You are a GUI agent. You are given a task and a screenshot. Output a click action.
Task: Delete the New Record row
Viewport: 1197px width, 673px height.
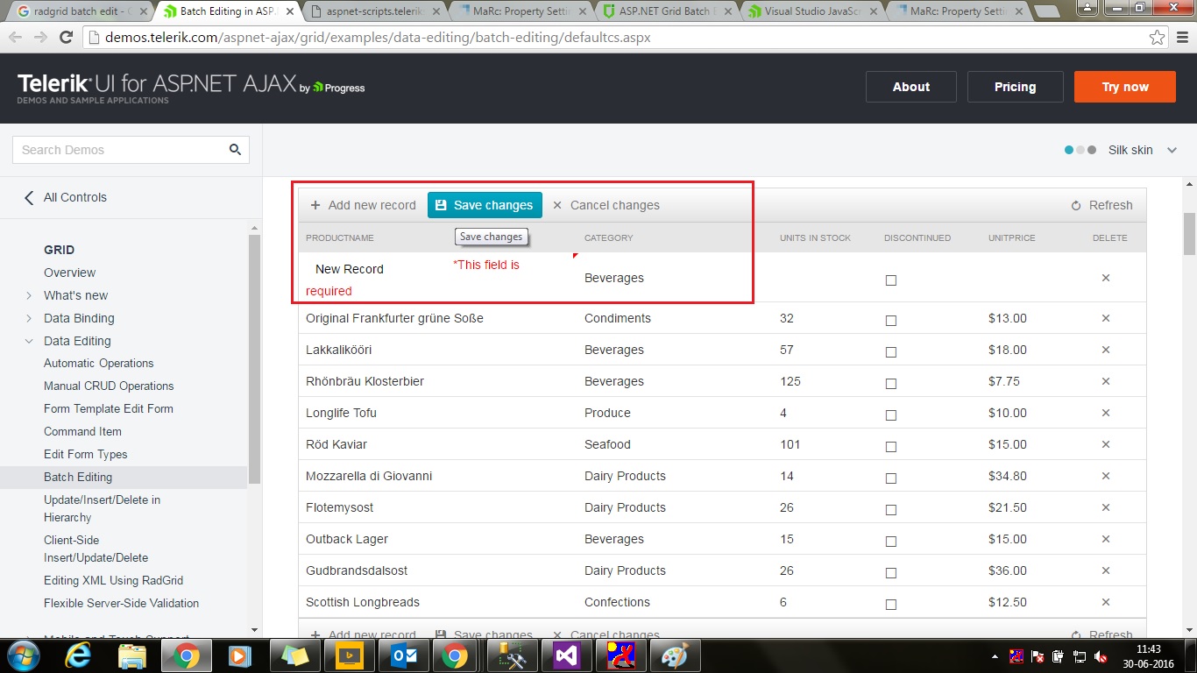1106,278
